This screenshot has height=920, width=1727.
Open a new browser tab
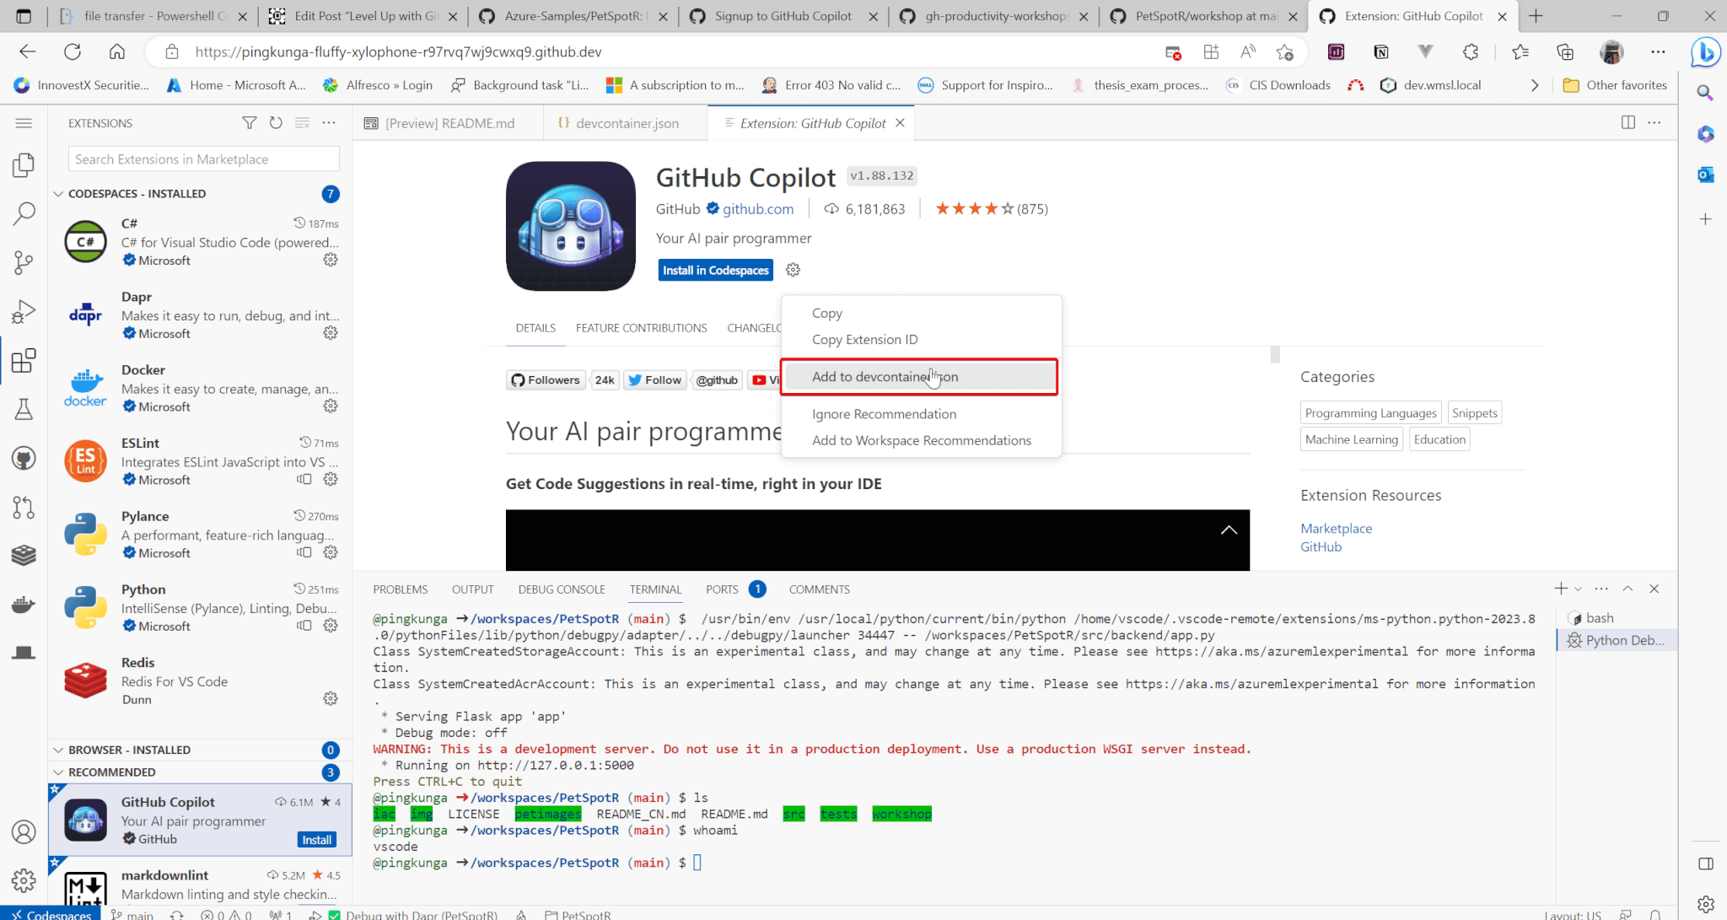point(1536,16)
